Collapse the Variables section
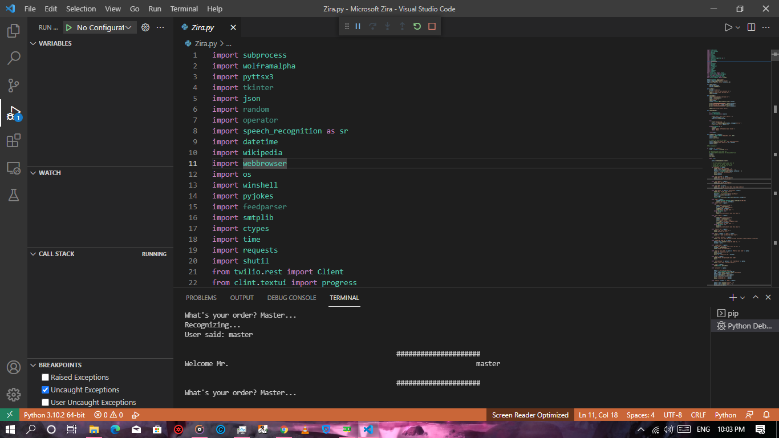Image resolution: width=779 pixels, height=438 pixels. pyautogui.click(x=33, y=43)
